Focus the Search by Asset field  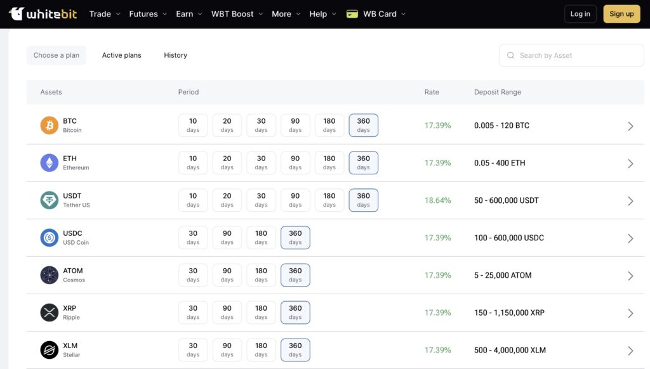pos(571,55)
